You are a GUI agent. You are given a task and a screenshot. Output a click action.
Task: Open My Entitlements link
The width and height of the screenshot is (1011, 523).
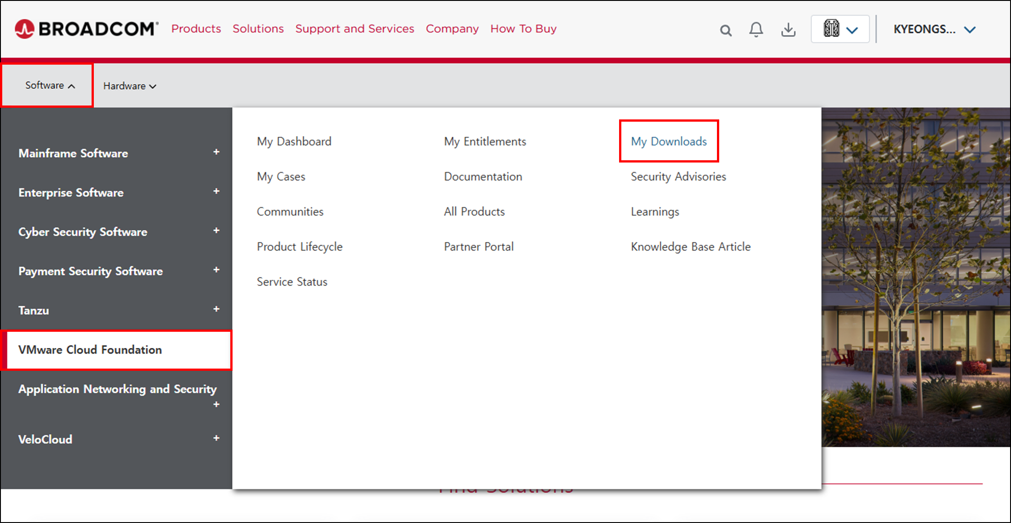pos(485,141)
